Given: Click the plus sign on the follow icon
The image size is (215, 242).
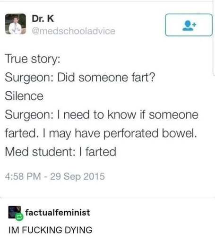Looking at the screenshot, I should pyautogui.click(x=194, y=25).
